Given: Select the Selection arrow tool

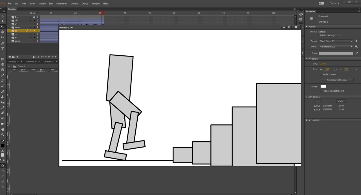Looking at the screenshot, I should click(x=3, y=16).
